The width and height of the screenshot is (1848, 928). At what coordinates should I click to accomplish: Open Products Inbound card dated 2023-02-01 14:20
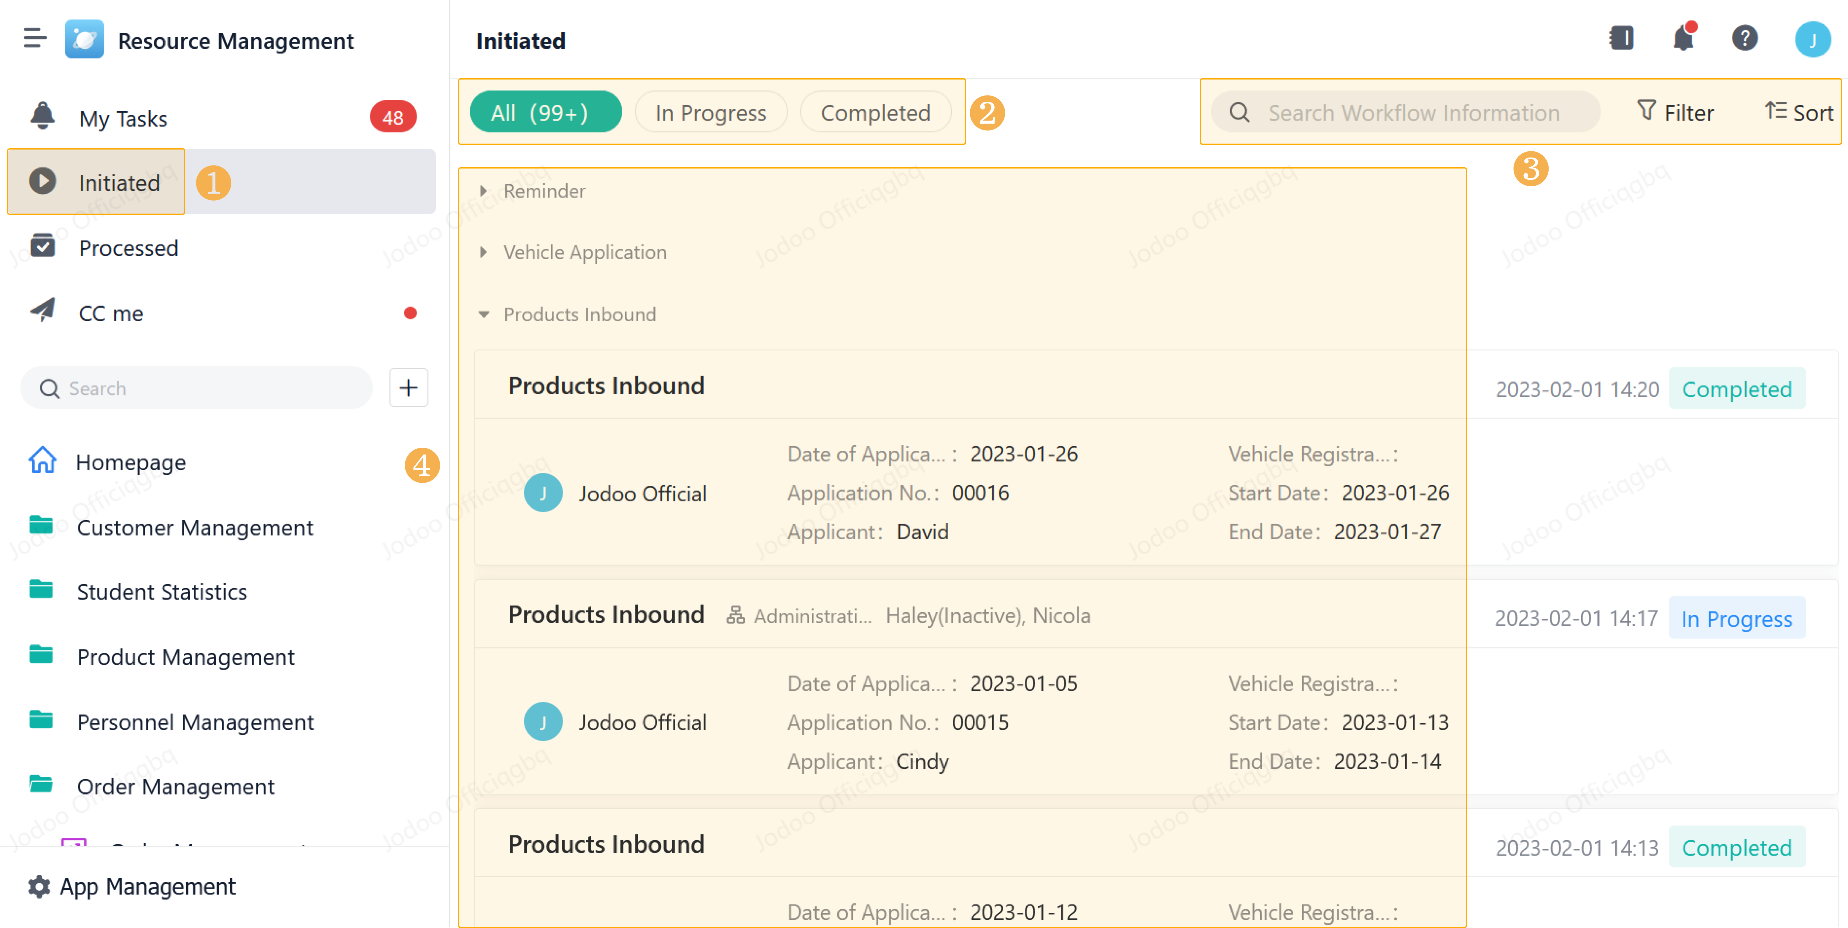pos(1156,457)
